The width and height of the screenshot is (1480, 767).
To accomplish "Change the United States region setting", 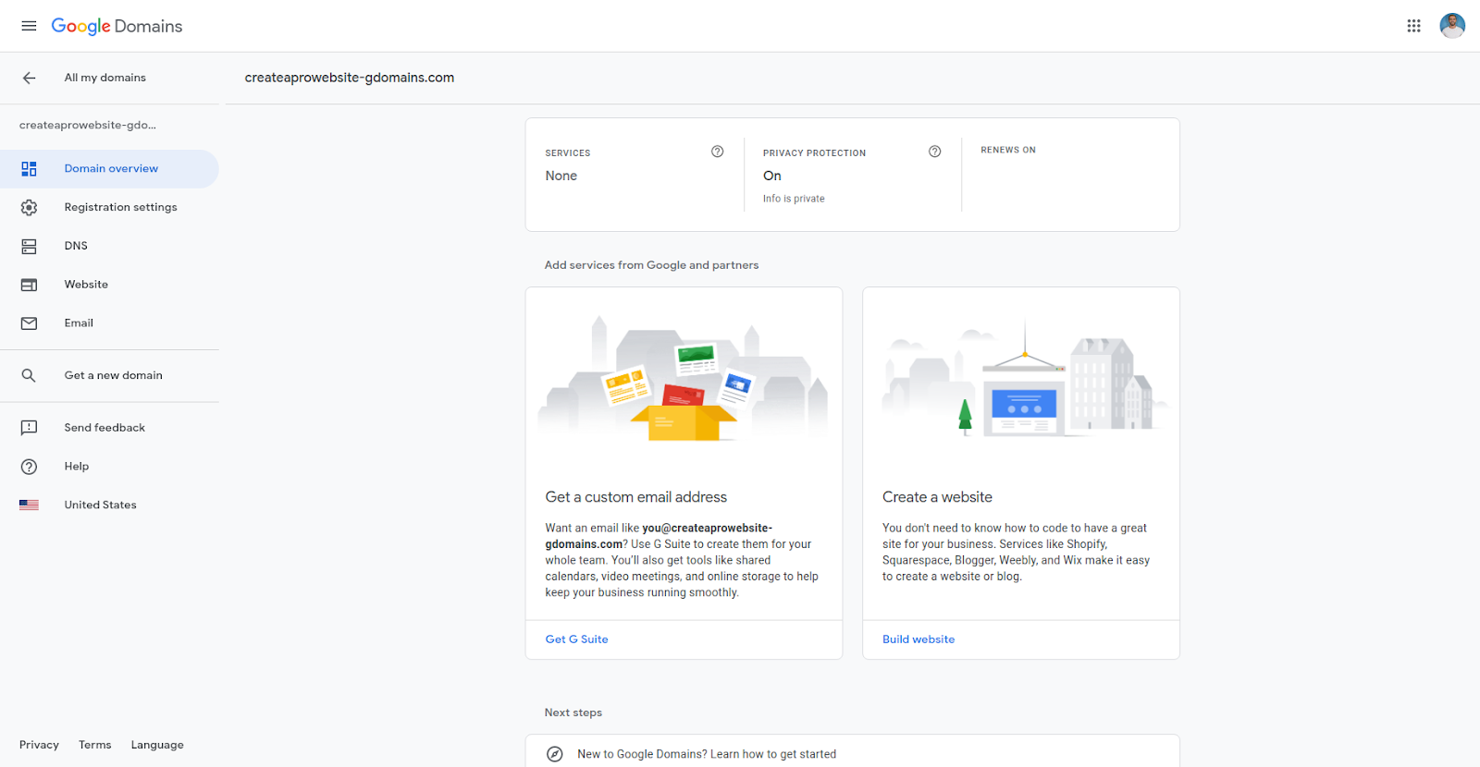I will coord(109,505).
